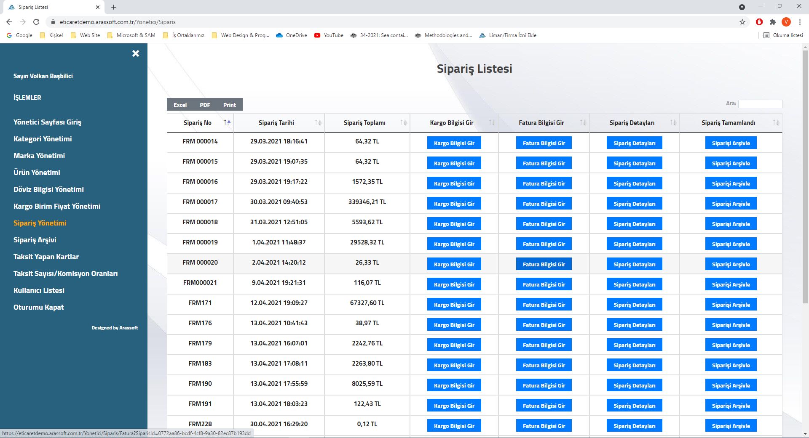The image size is (809, 438).
Task: Reload the current page
Action: [x=36, y=22]
